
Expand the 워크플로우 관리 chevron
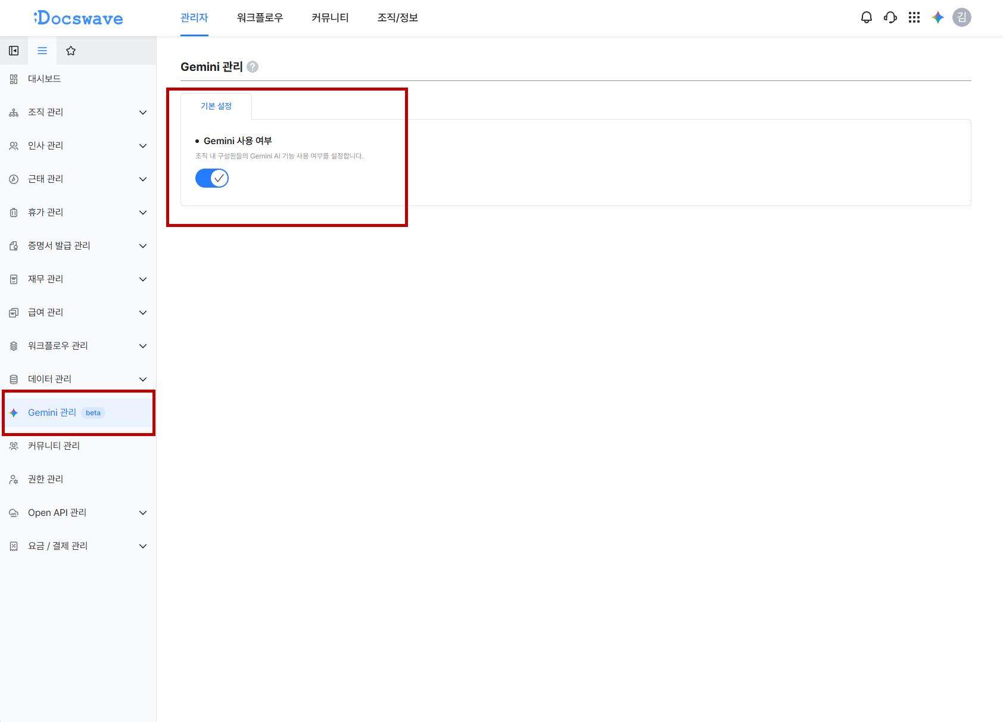coord(143,346)
